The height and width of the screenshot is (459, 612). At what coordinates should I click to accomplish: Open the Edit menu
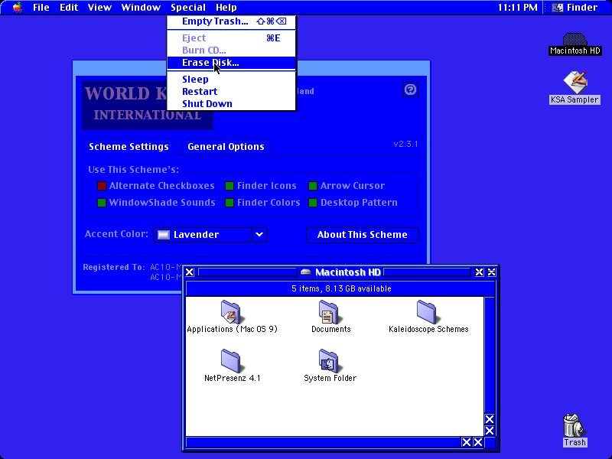(69, 8)
